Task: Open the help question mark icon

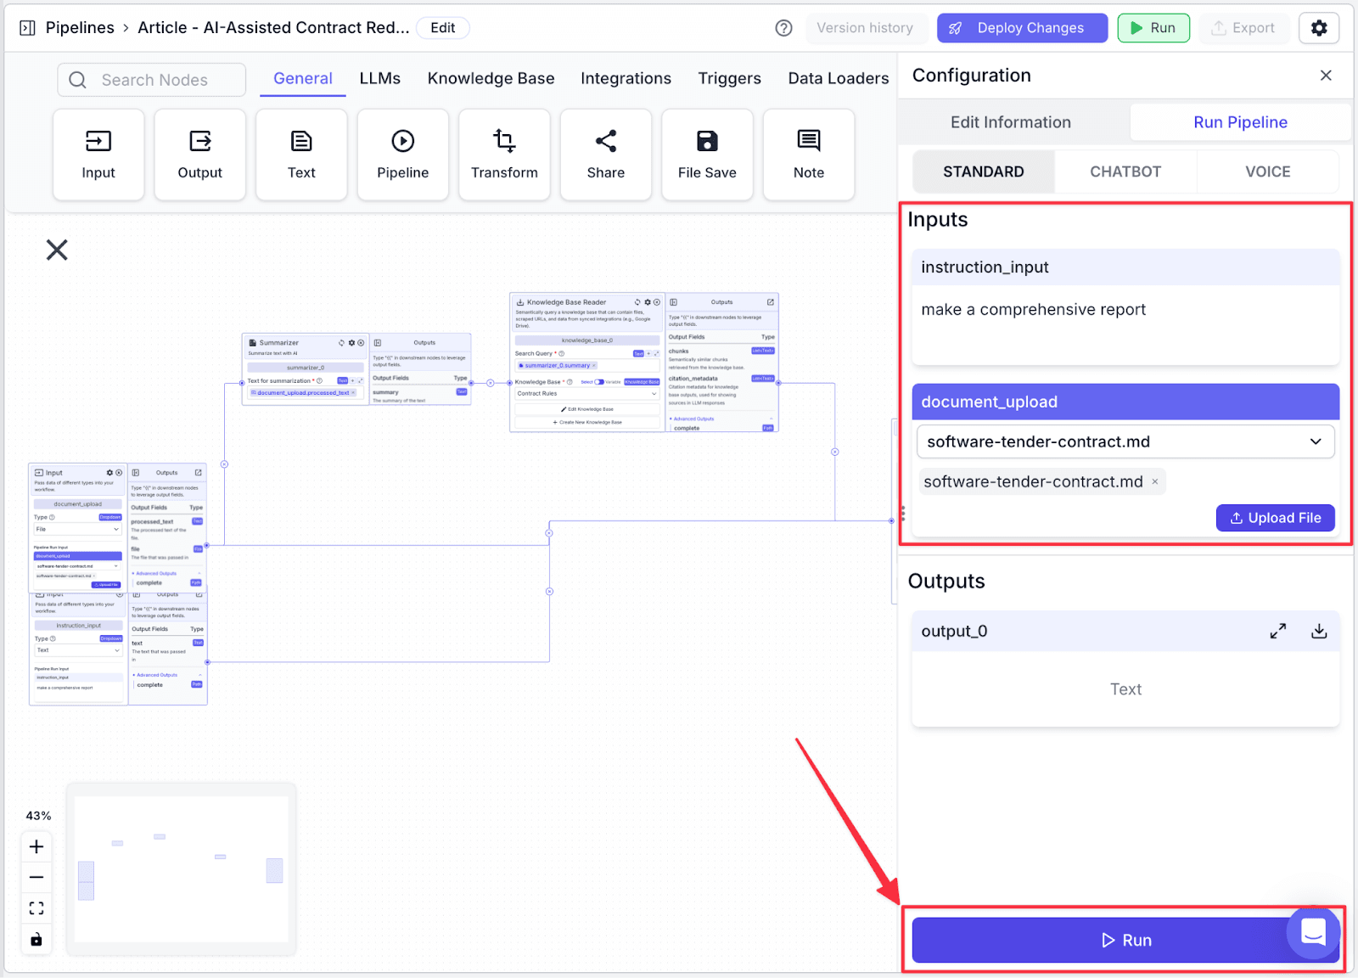Action: pyautogui.click(x=784, y=28)
